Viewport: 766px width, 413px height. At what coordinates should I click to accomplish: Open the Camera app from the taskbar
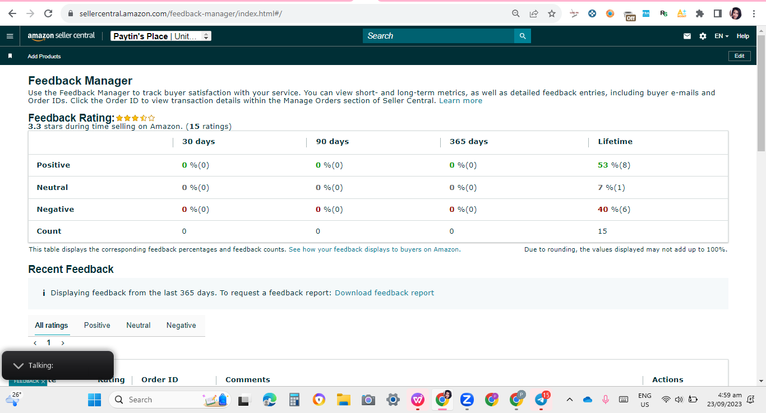[368, 400]
